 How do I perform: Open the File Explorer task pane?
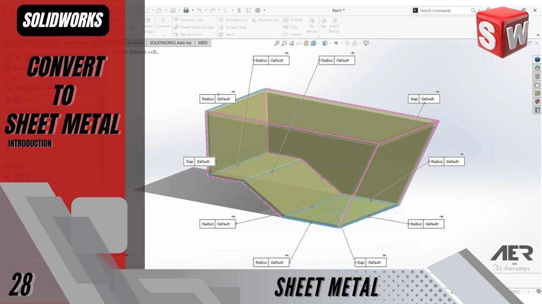click(x=537, y=85)
